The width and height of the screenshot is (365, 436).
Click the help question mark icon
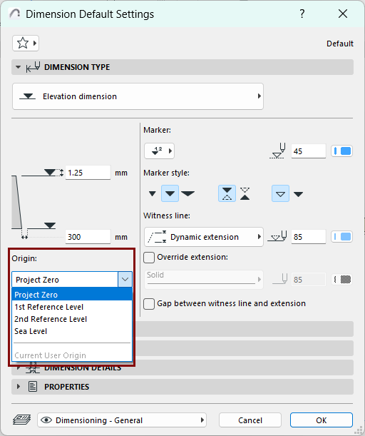click(302, 14)
